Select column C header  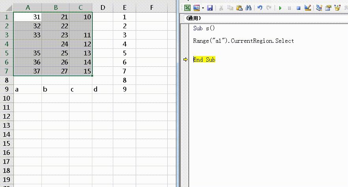(81, 8)
